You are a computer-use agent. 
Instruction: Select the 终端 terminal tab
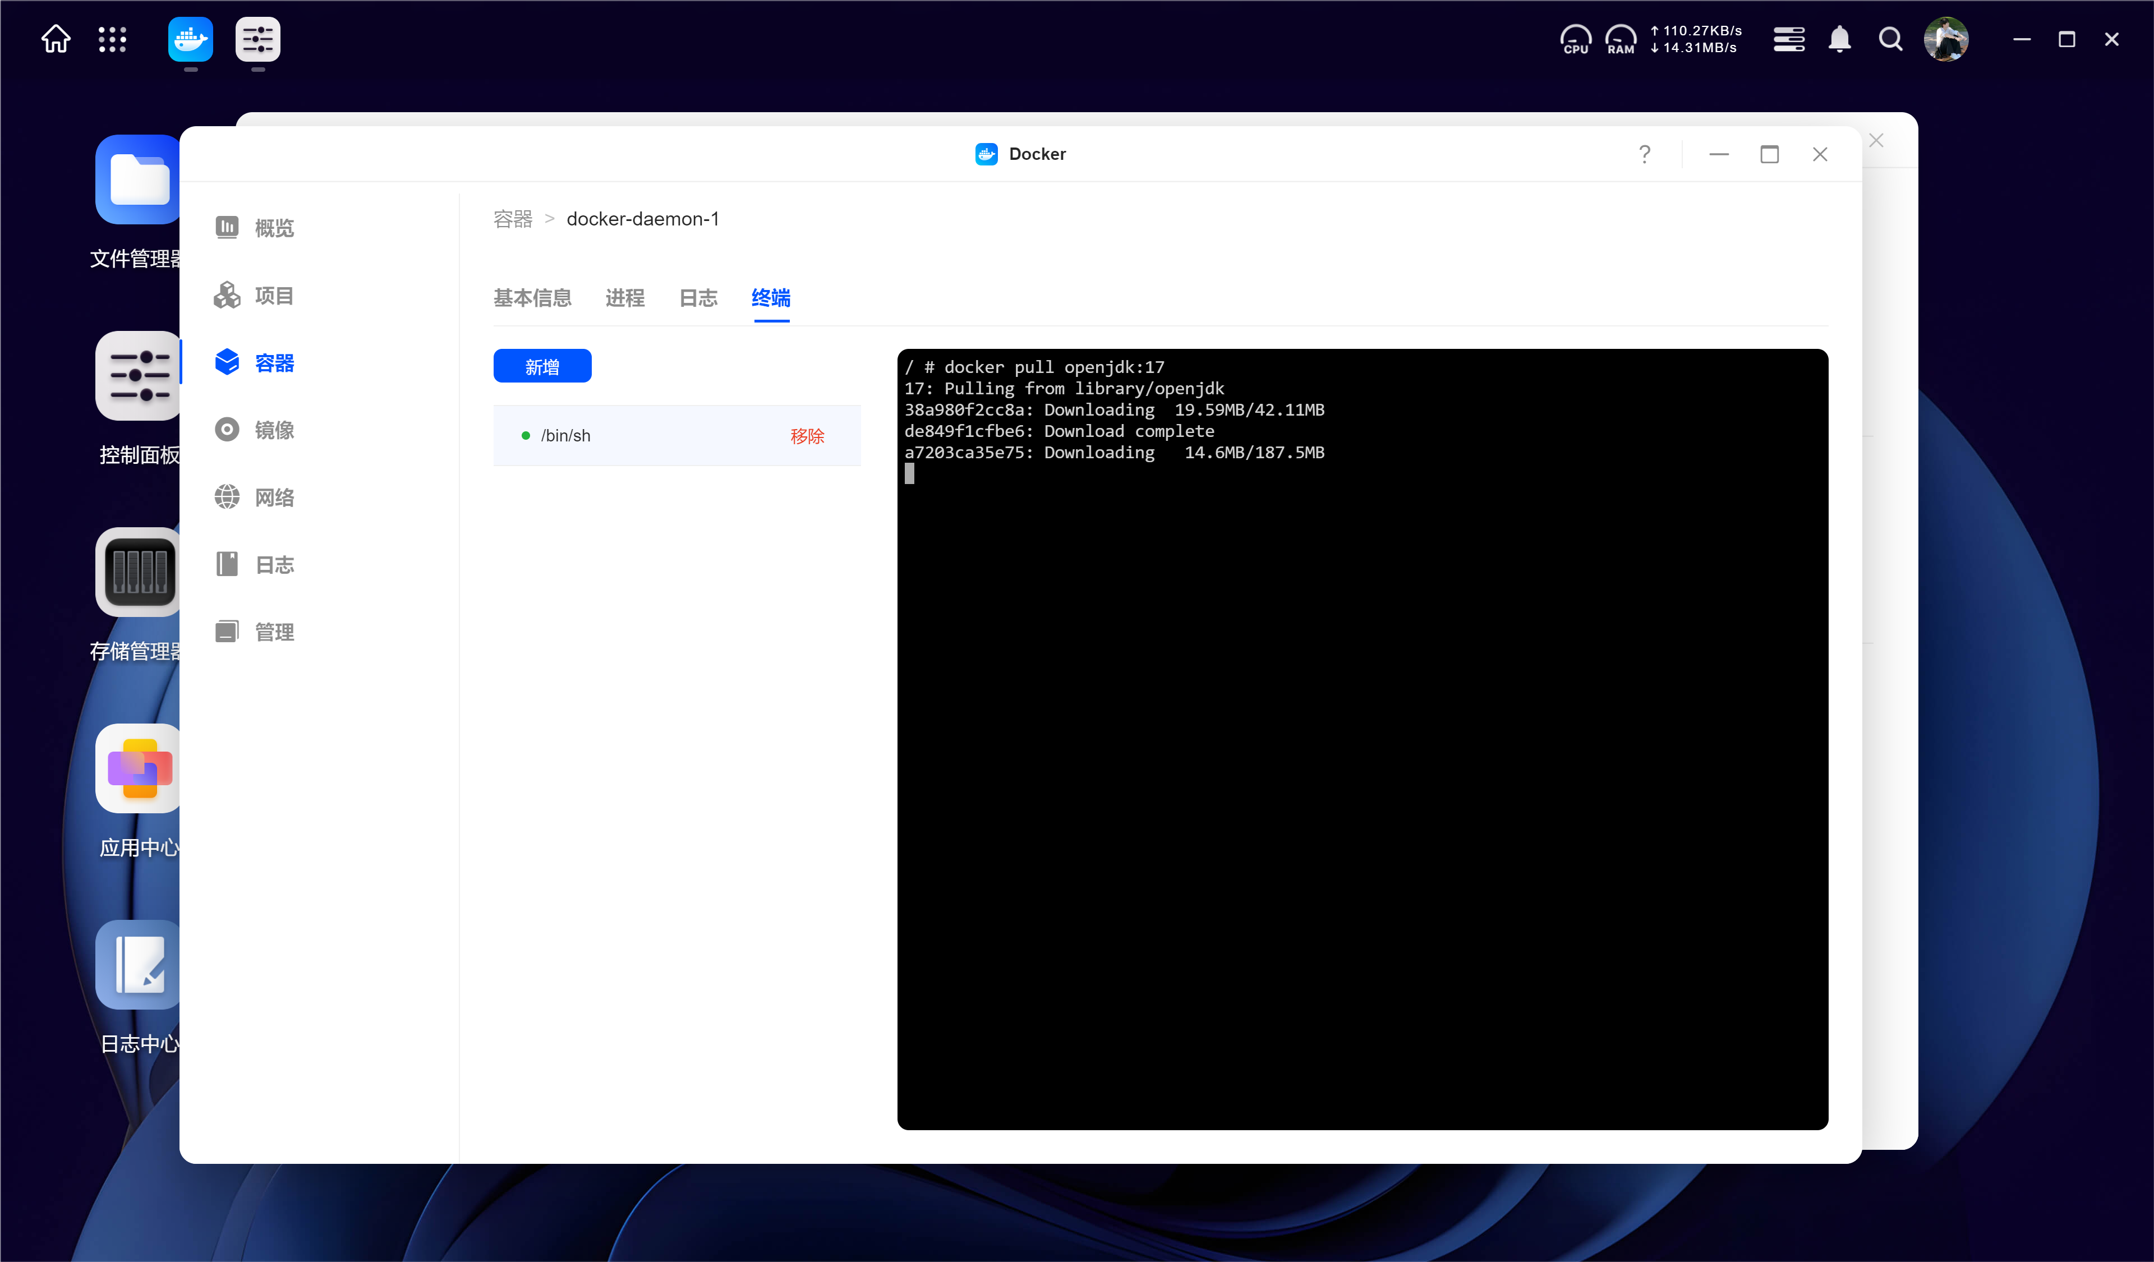click(771, 297)
